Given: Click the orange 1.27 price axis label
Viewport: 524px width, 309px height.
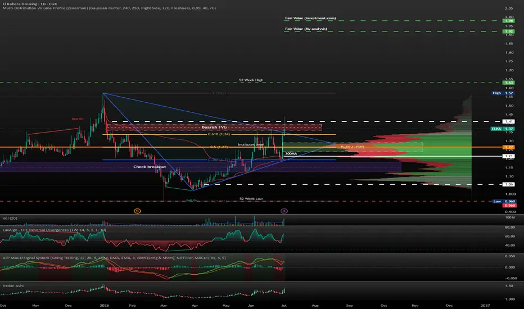Looking at the screenshot, I should point(509,147).
